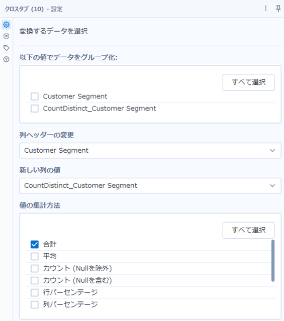
Task: Open the navigation arrow icon in sidebar
Action: pyautogui.click(x=7, y=36)
